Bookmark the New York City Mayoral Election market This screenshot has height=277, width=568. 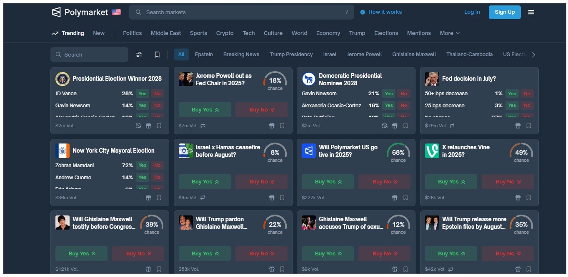coord(159,198)
